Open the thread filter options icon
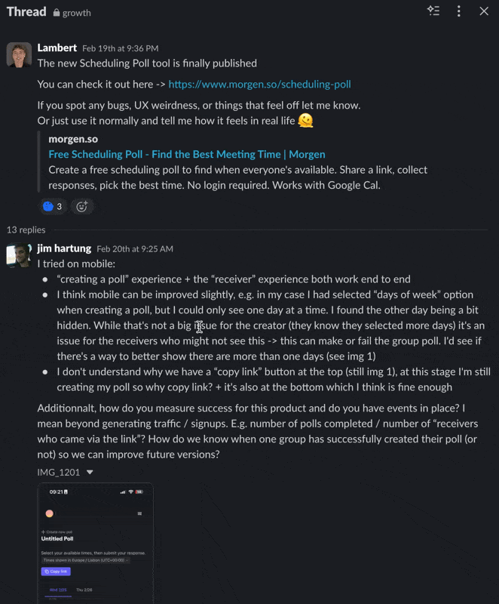The height and width of the screenshot is (604, 499). pyautogui.click(x=434, y=11)
